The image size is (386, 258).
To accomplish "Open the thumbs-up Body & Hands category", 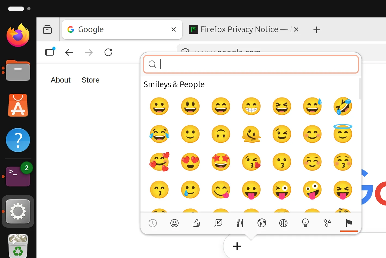I will click(196, 223).
